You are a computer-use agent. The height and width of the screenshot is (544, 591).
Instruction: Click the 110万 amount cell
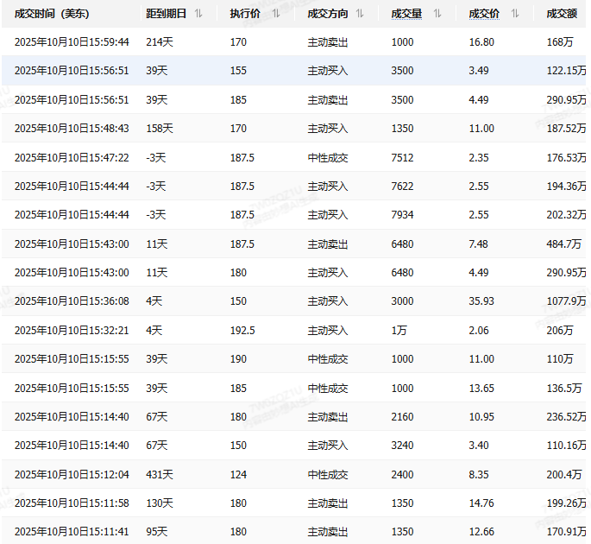click(560, 358)
